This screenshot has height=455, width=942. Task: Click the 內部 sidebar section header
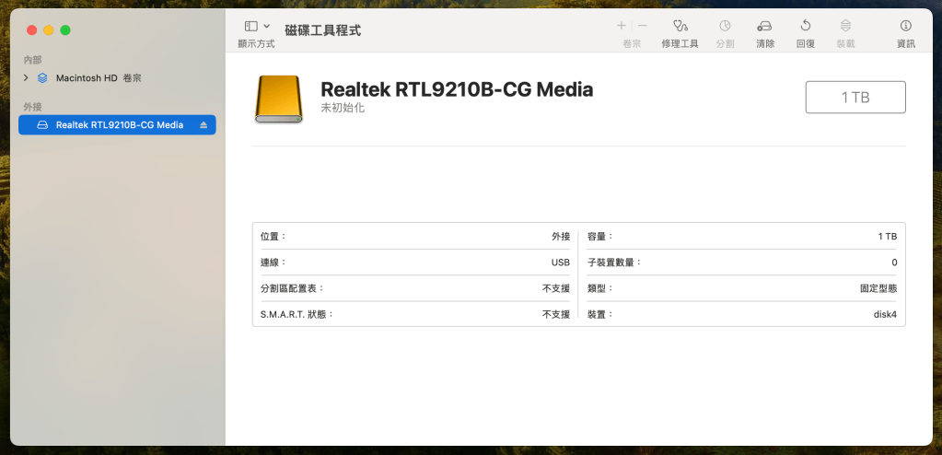point(32,60)
